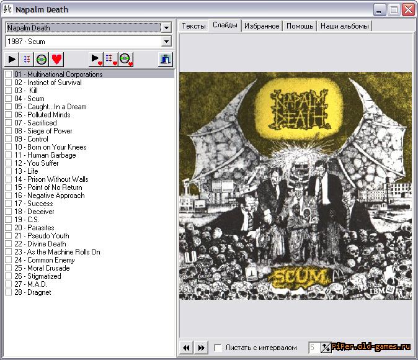This screenshot has width=418, height=360.
Task: Select the Слайды tab
Action: 225,25
